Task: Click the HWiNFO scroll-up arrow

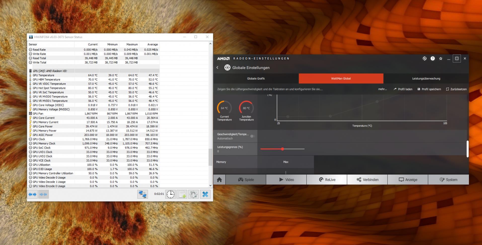Action: [210, 44]
